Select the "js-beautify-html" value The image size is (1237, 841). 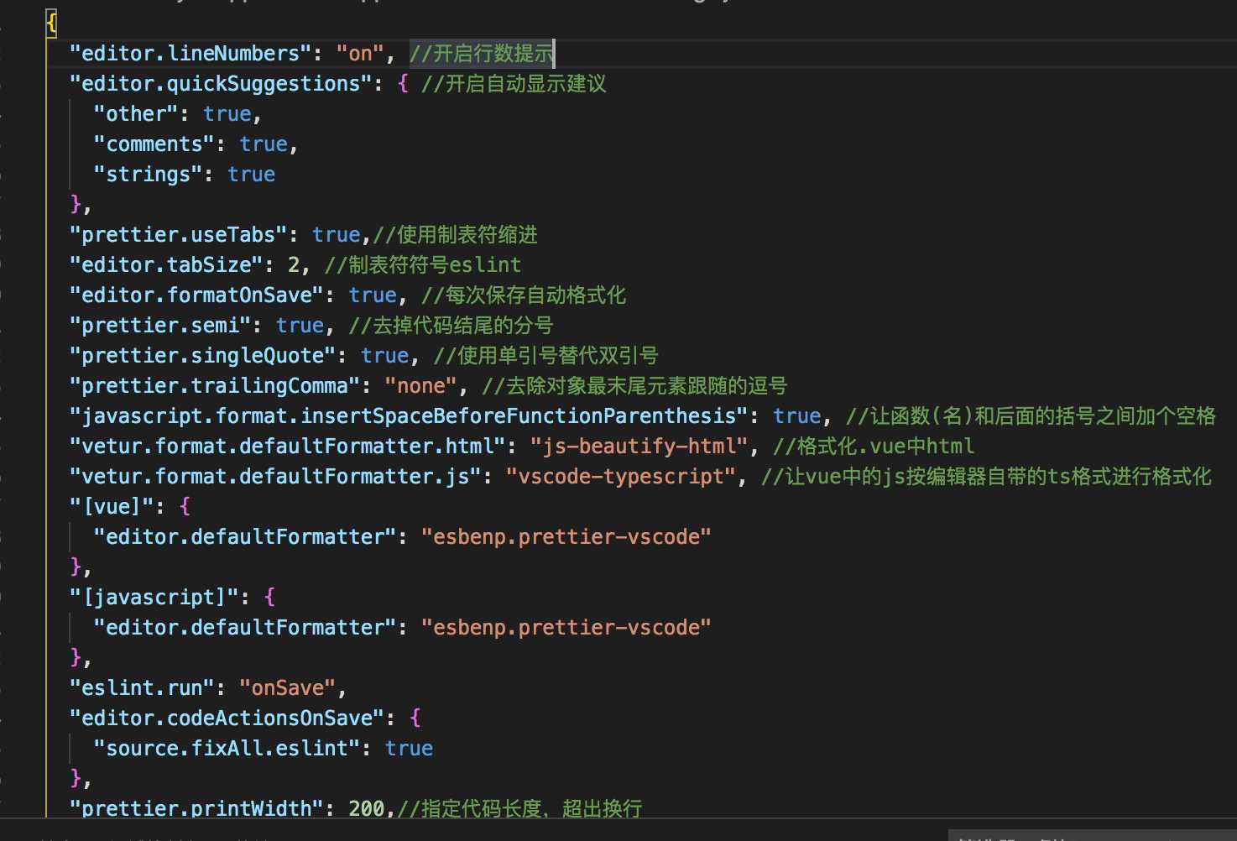coord(639,447)
